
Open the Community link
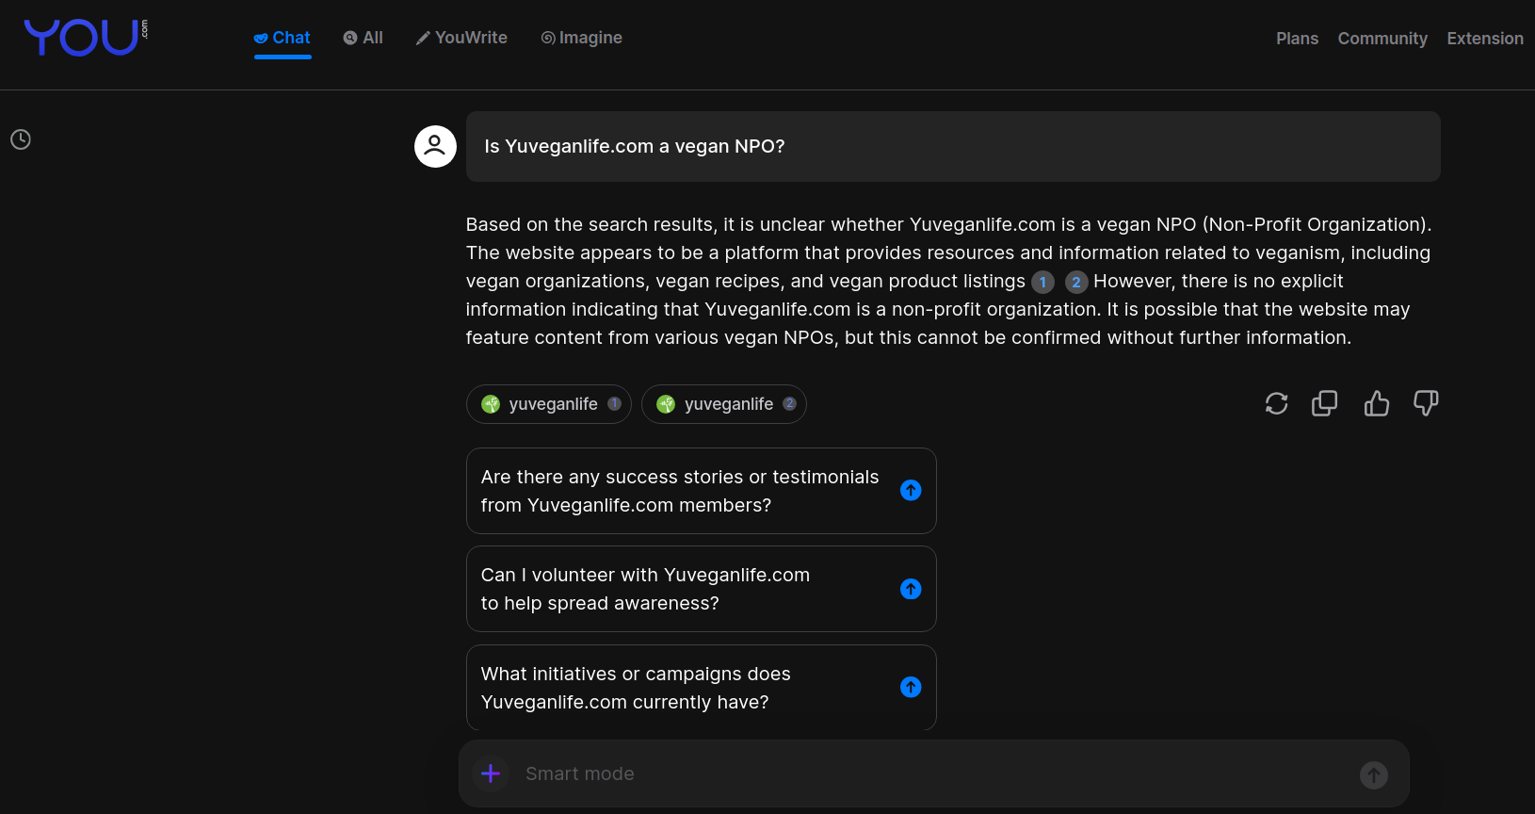coord(1382,39)
